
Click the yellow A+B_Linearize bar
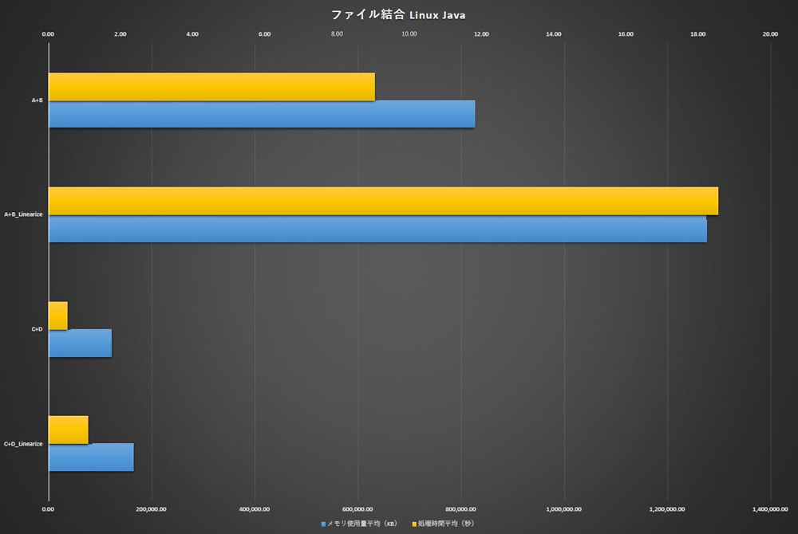tap(383, 201)
